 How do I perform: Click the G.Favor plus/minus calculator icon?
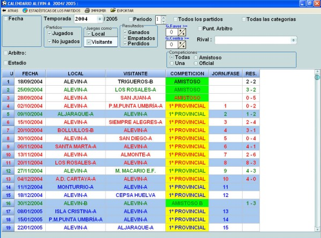click(182, 32)
